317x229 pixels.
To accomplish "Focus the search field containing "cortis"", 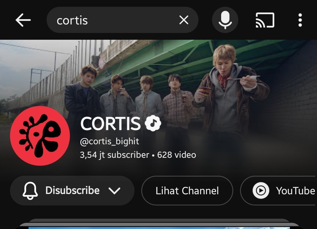I will point(122,20).
